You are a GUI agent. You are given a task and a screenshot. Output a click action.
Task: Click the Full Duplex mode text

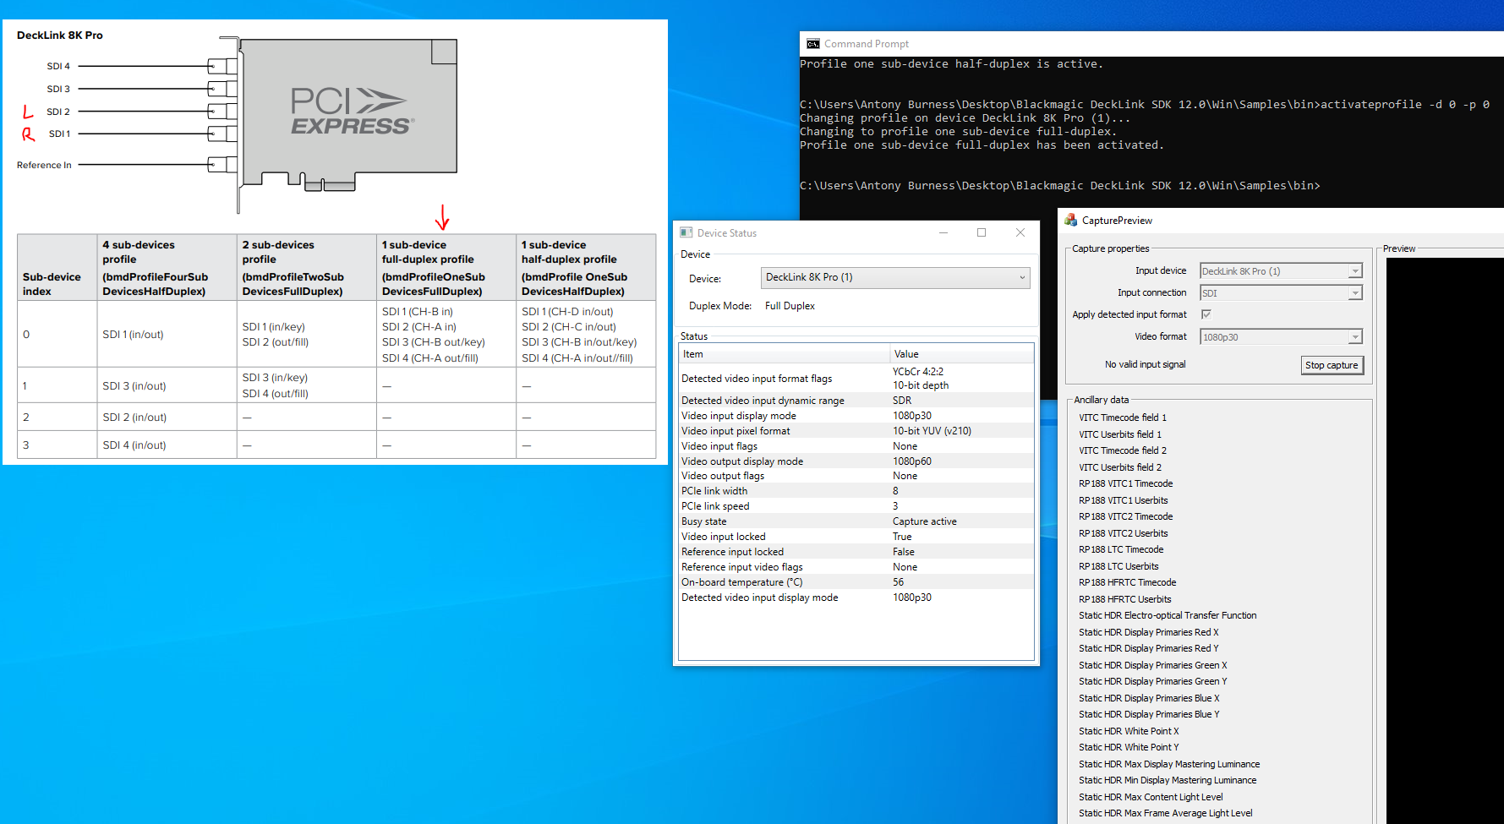pos(790,306)
